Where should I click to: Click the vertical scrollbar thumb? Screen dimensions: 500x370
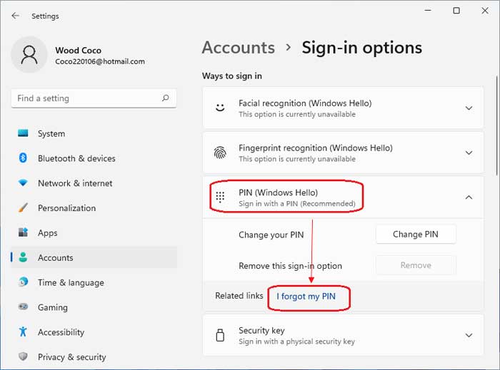[497, 125]
